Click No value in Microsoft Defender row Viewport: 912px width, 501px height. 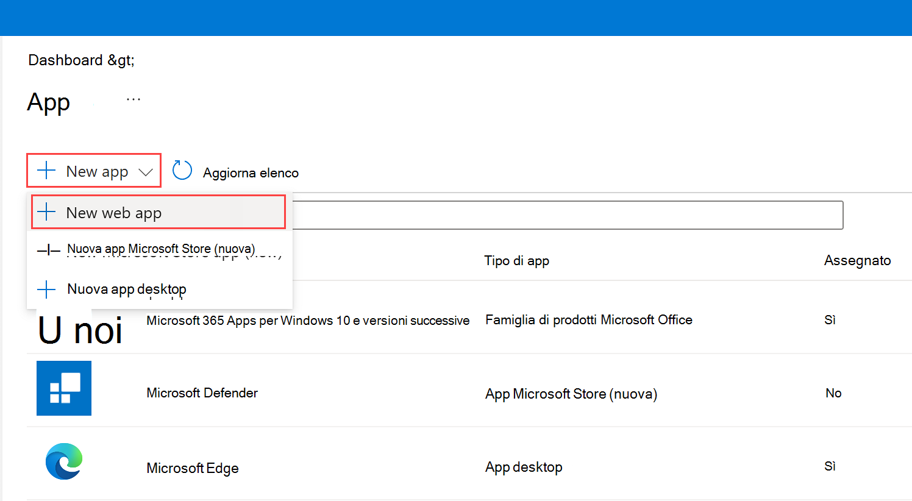[x=833, y=393]
